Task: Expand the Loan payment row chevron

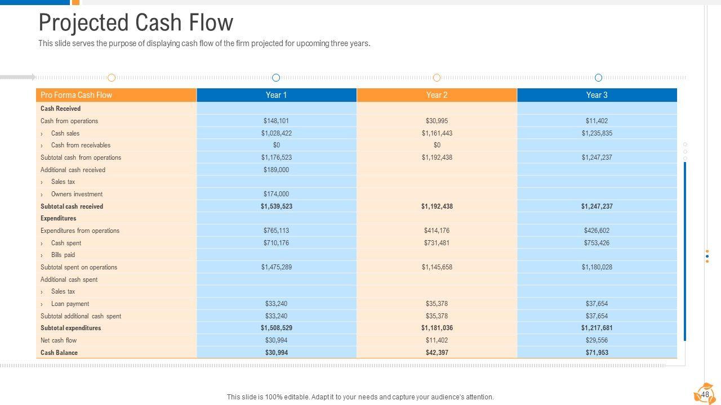Action: (x=42, y=304)
